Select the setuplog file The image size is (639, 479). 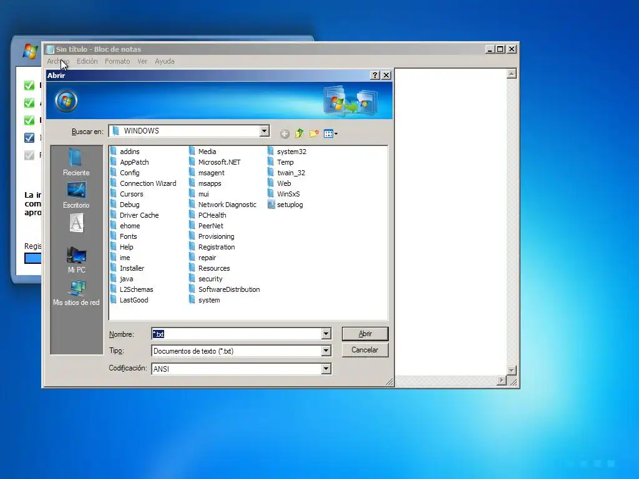coord(285,205)
